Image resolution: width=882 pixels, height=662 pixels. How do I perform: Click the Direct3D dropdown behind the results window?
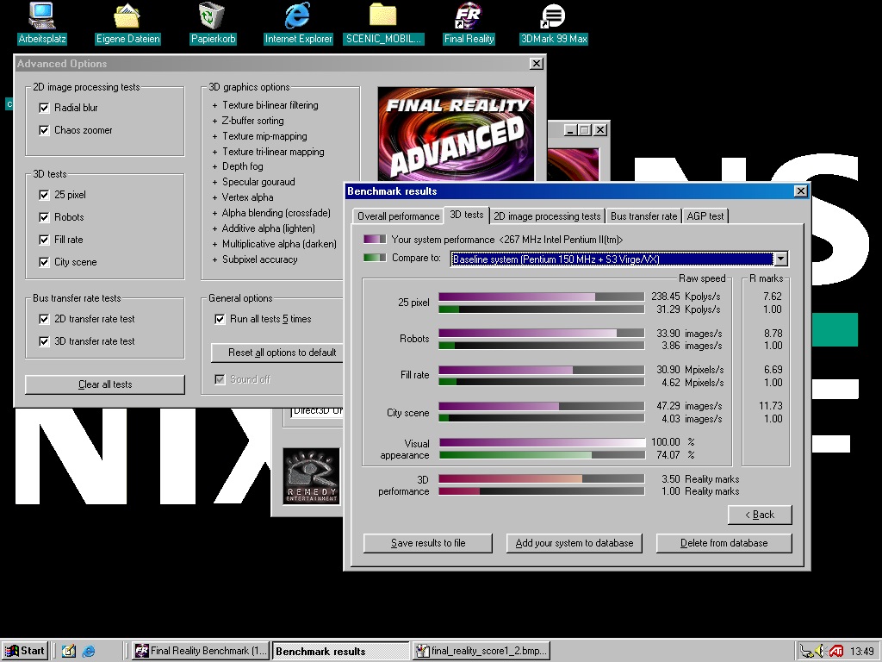[315, 411]
